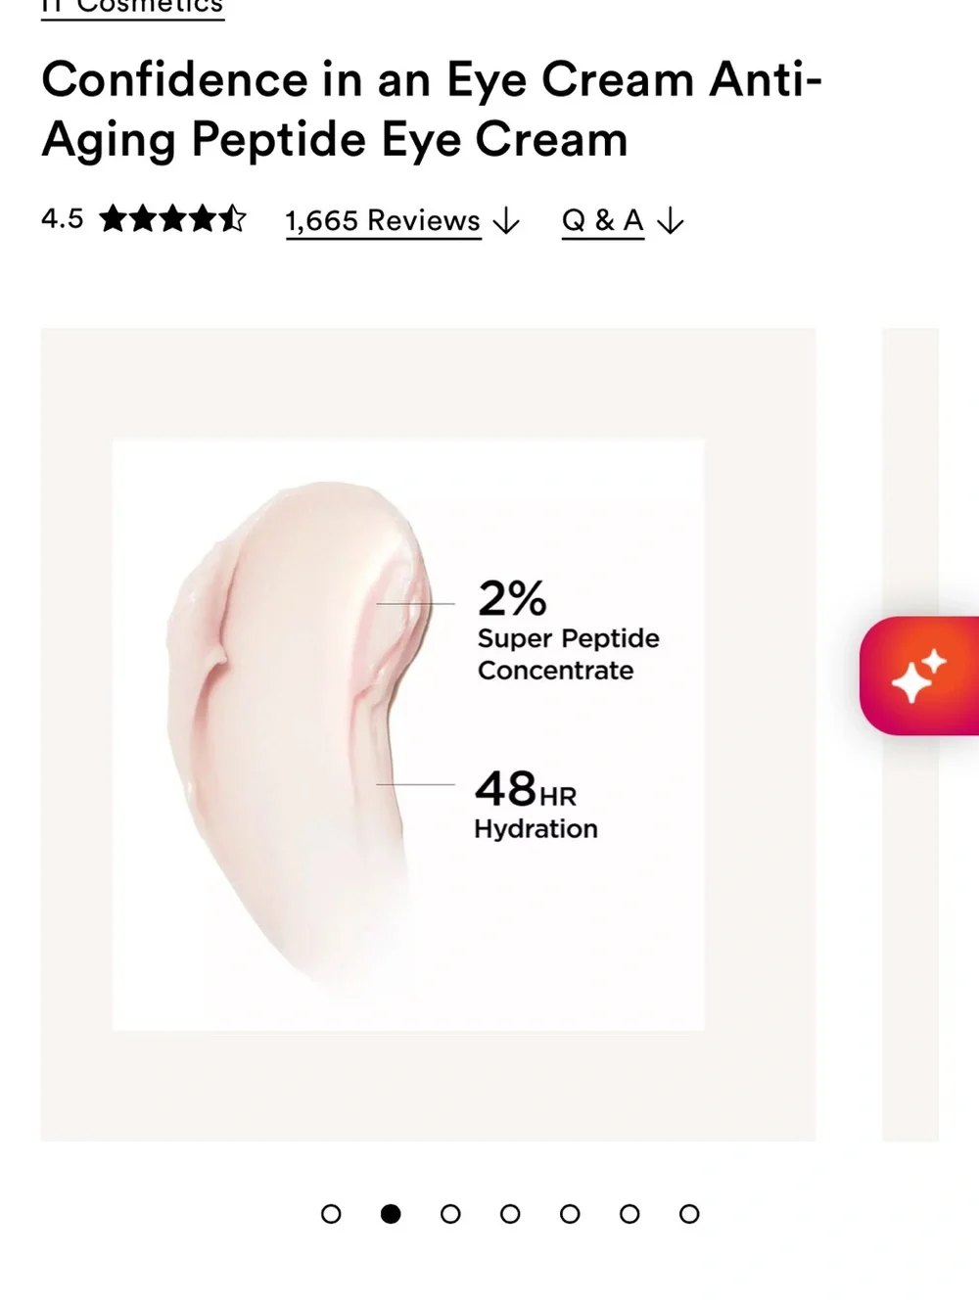Viewport: 979px width, 1305px height.
Task: Click the 48HR Hydration label
Action: click(x=536, y=805)
